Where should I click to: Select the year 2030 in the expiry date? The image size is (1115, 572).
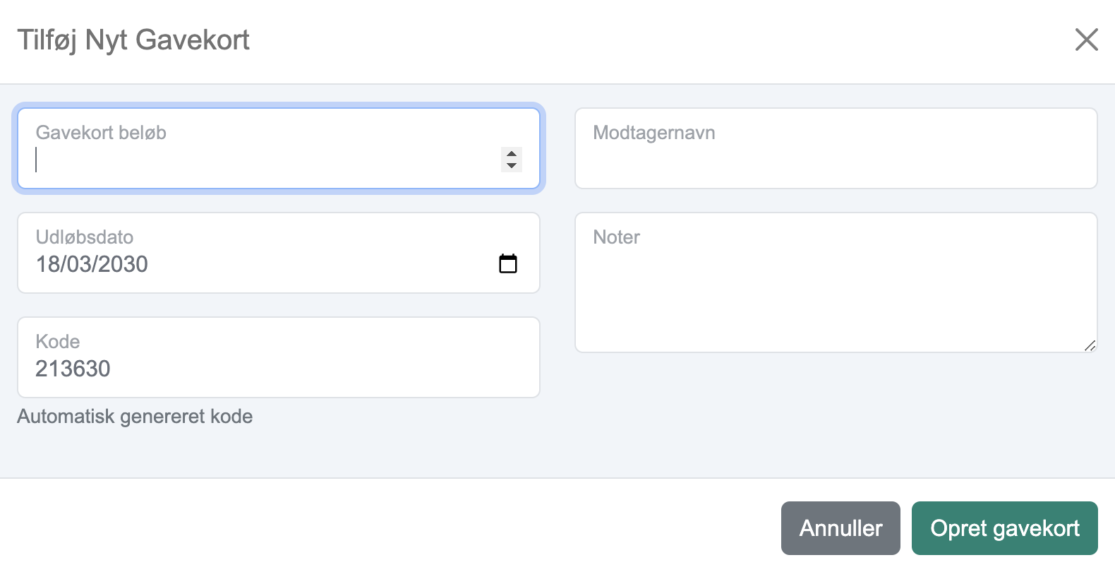(123, 264)
